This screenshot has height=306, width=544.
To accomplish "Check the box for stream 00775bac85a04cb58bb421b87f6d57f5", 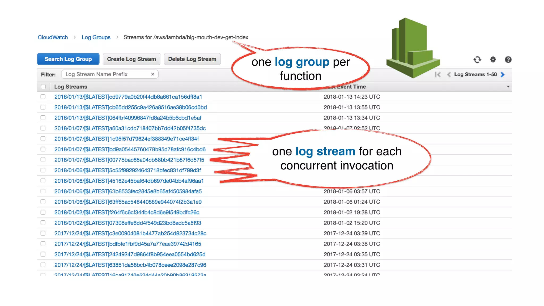I will (x=43, y=160).
